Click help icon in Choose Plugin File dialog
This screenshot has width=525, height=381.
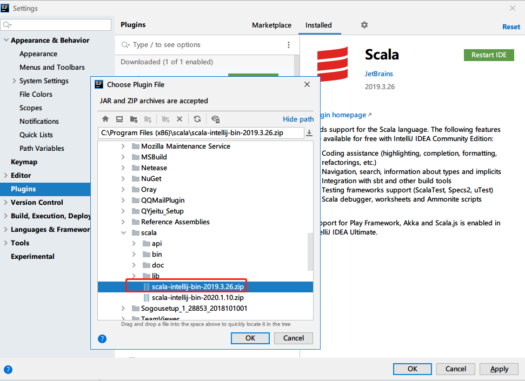(102, 339)
